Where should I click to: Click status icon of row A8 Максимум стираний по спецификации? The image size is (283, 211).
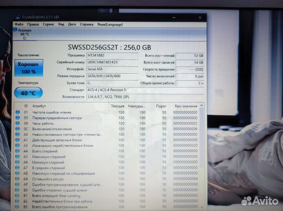click(x=17, y=173)
